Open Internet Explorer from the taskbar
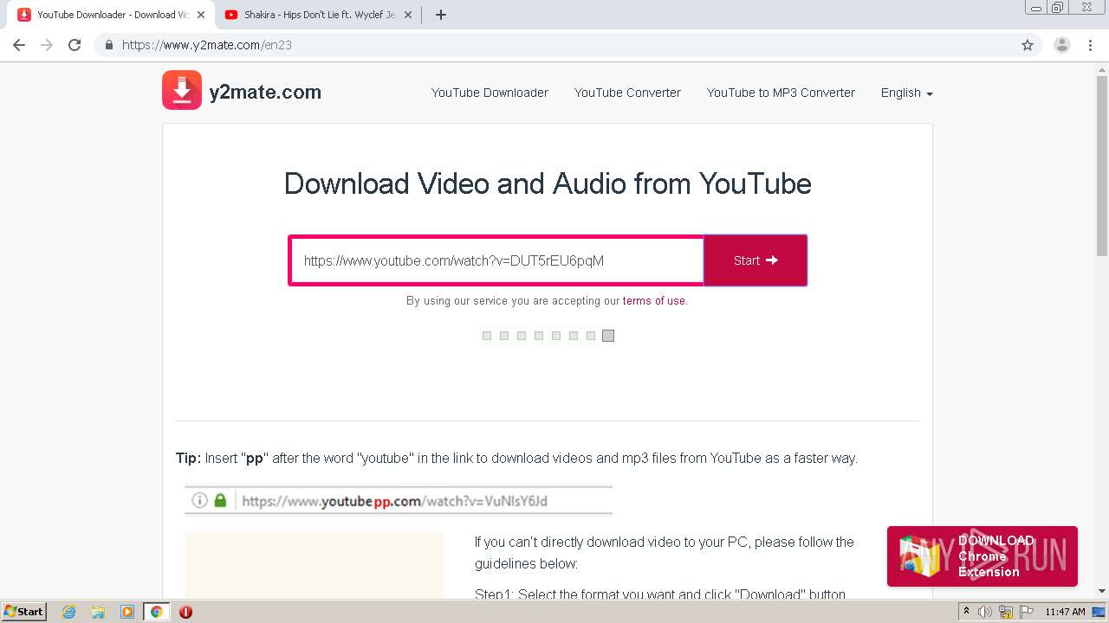This screenshot has height=623, width=1109. [69, 612]
